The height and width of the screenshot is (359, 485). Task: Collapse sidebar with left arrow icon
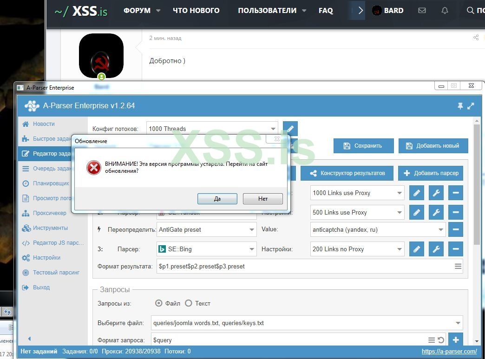coord(29,339)
